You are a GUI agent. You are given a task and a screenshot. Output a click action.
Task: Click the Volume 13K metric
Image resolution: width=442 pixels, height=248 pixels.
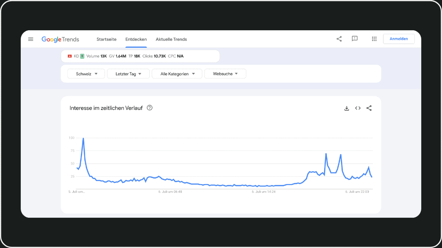[96, 56]
